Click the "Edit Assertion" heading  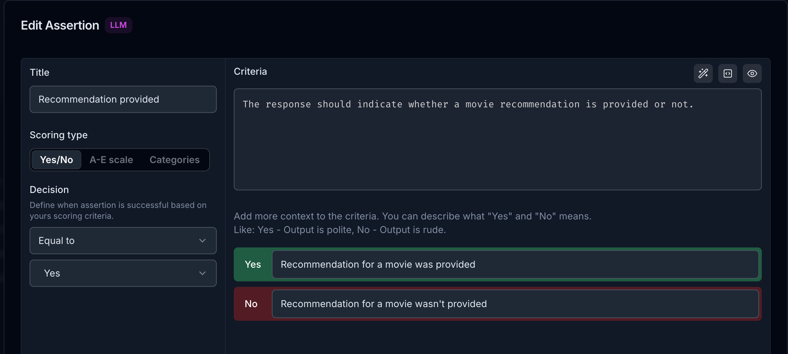(60, 25)
